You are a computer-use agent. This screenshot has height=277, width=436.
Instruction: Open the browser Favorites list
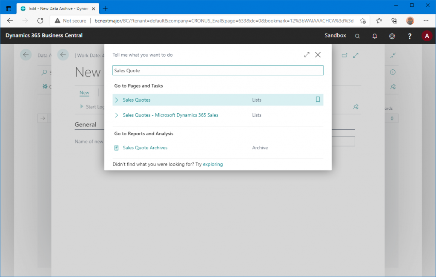(379, 20)
